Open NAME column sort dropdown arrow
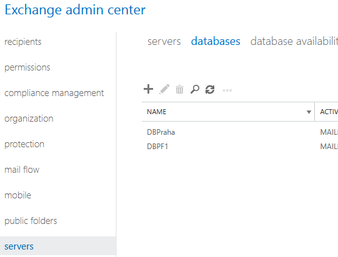 pos(309,112)
